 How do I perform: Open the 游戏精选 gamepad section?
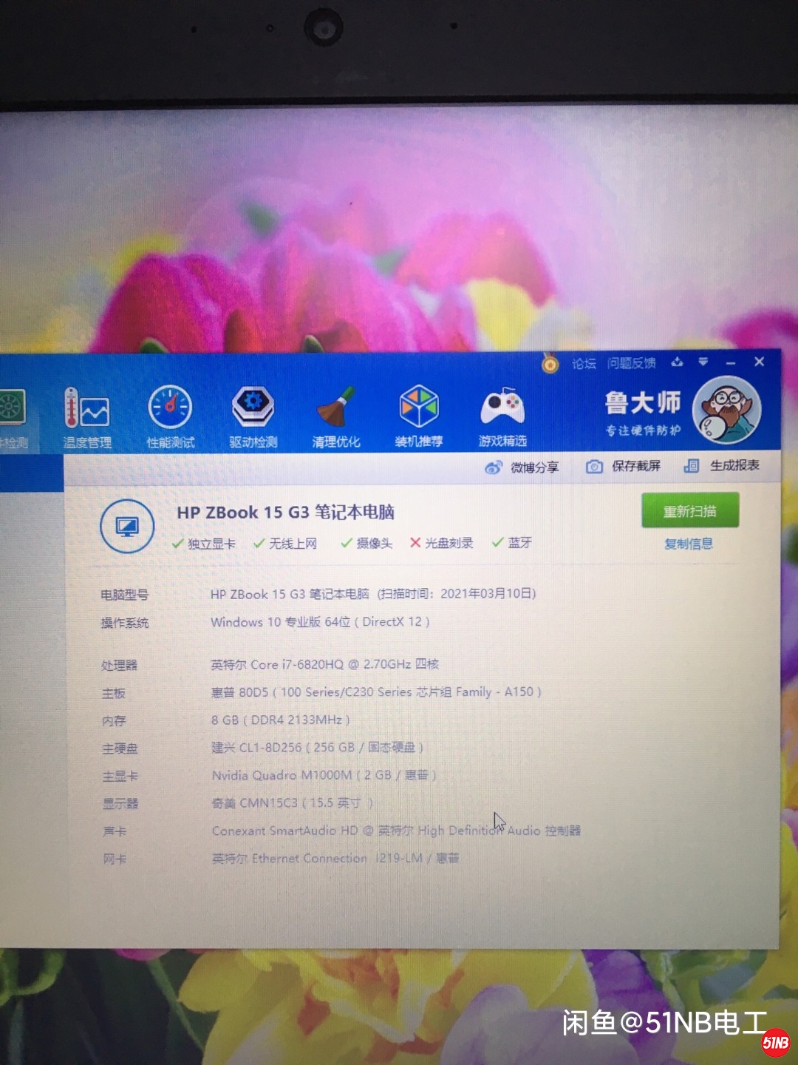pos(502,418)
